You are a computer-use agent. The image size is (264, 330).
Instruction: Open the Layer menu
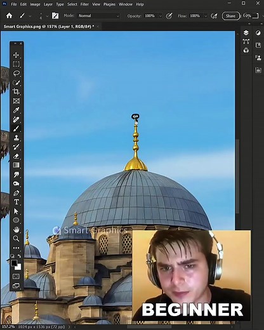(x=48, y=4)
